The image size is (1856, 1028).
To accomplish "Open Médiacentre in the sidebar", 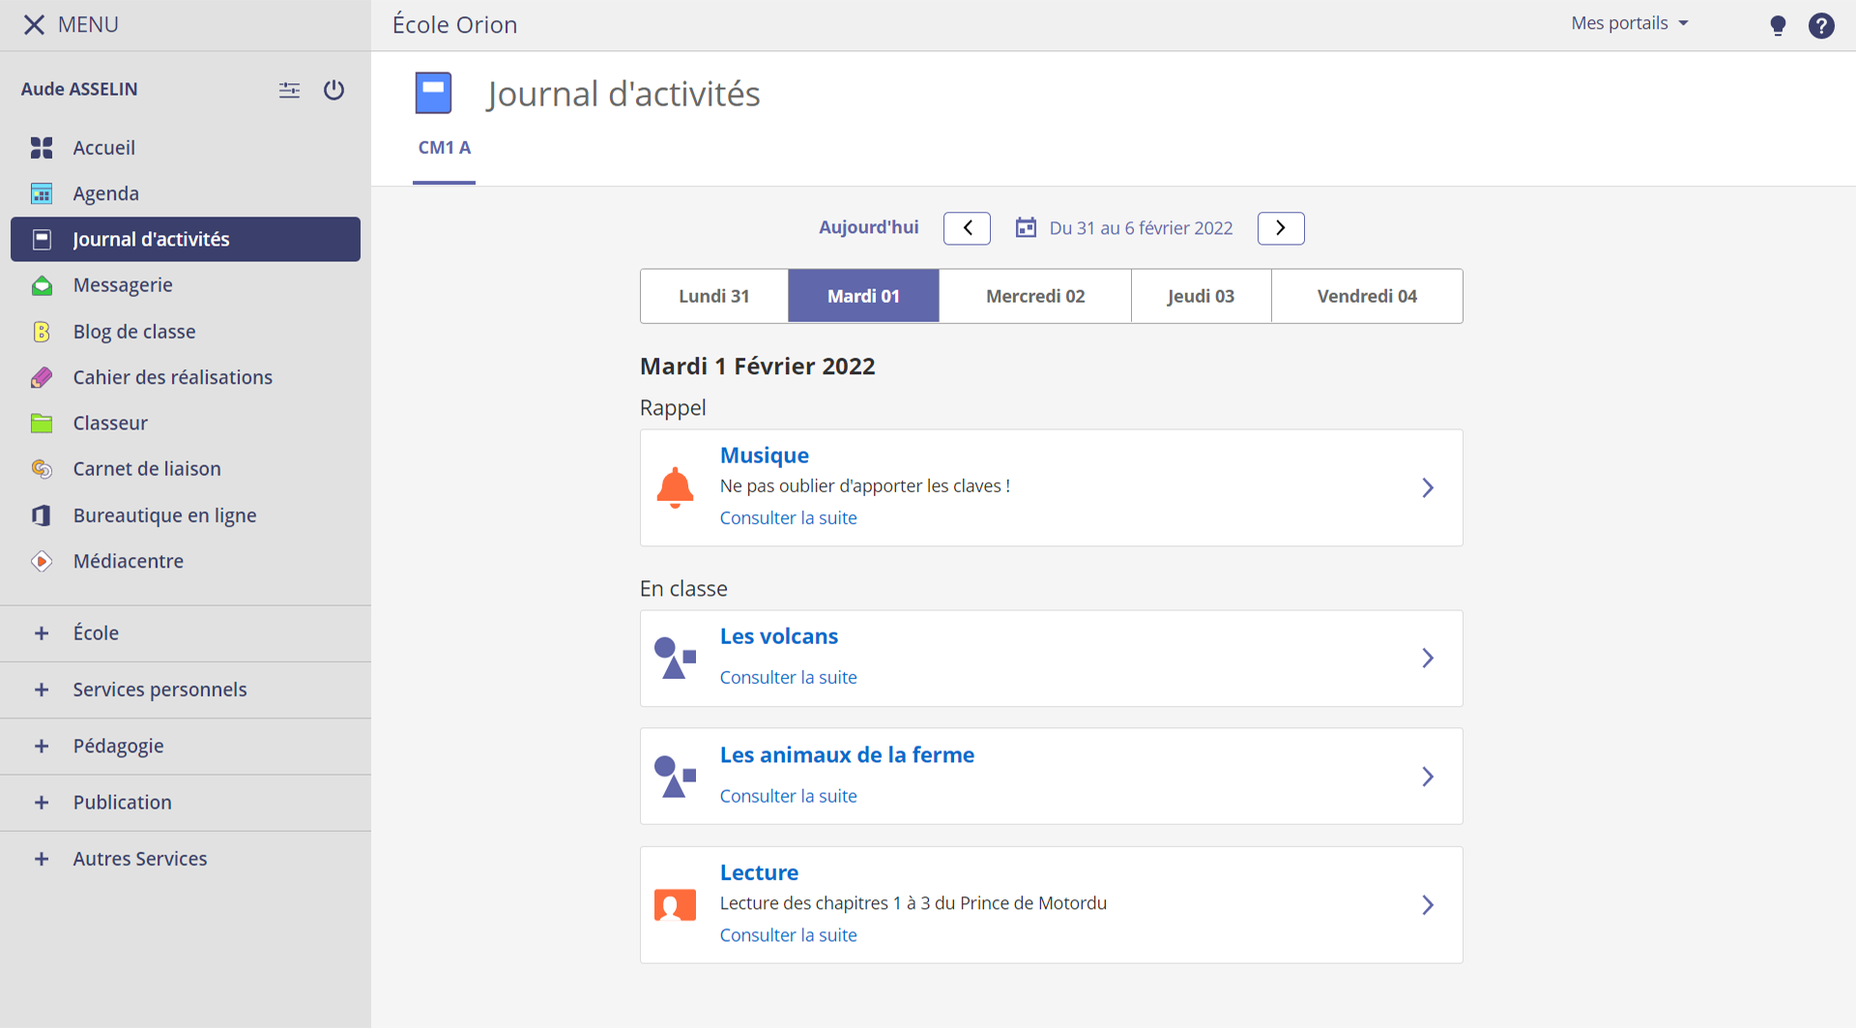I will point(128,561).
